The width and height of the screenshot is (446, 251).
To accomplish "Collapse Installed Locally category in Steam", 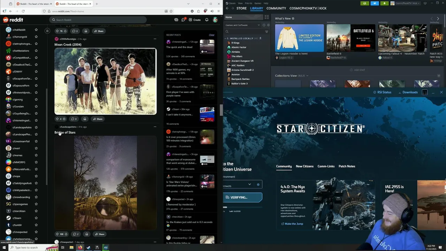I will (225, 38).
